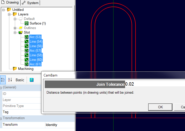Image resolution: width=185 pixels, height=131 pixels.
Task: Click the Identity transform value
Action: coord(60,125)
